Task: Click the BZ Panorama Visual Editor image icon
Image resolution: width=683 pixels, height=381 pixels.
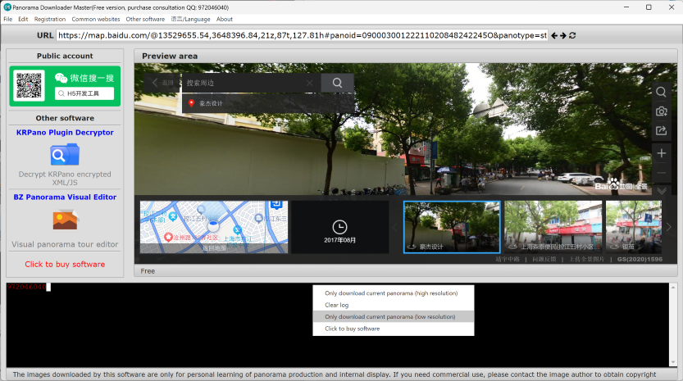Action: click(x=64, y=220)
